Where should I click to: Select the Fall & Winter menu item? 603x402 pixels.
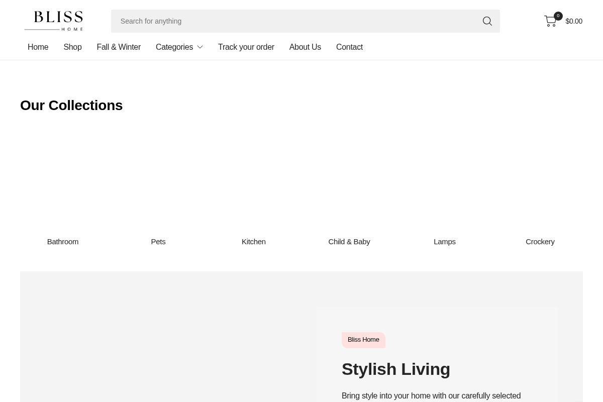119,47
